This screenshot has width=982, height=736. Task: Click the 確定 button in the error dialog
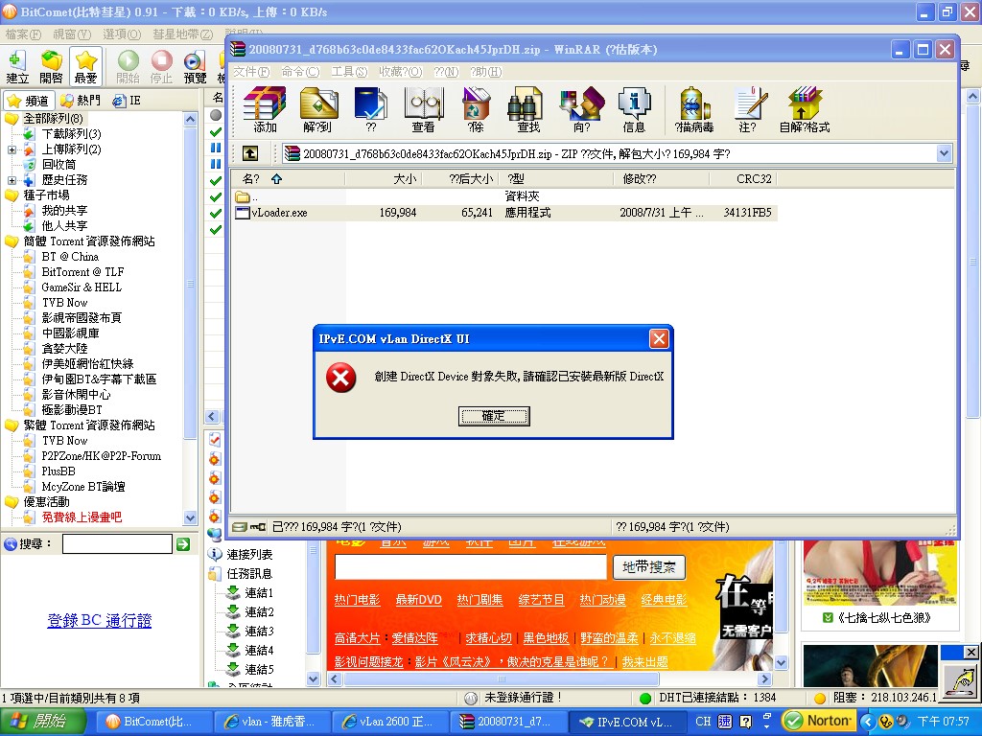494,416
